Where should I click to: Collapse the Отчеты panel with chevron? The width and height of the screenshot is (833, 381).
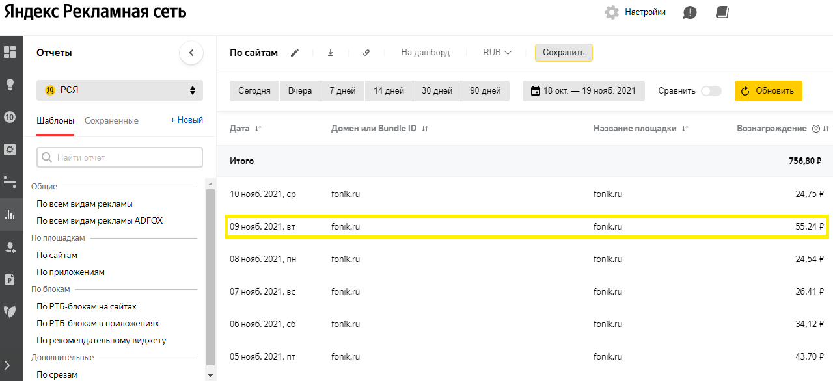coord(191,53)
